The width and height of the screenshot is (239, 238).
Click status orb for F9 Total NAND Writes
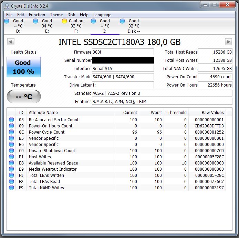[x=11, y=188]
